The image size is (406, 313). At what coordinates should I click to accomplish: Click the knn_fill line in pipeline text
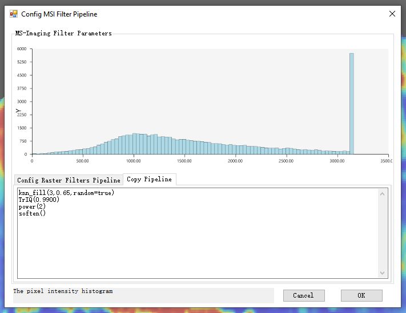click(x=66, y=193)
